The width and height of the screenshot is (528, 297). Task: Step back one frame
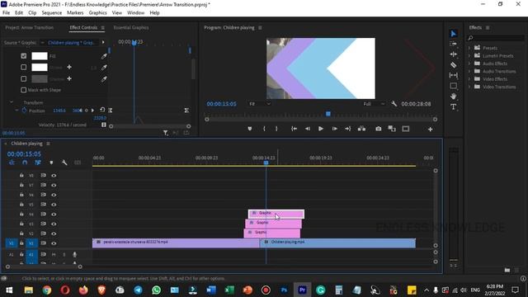click(x=308, y=129)
